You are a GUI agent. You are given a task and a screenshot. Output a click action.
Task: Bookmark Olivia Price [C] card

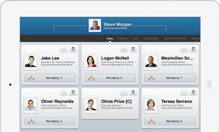point(133,93)
